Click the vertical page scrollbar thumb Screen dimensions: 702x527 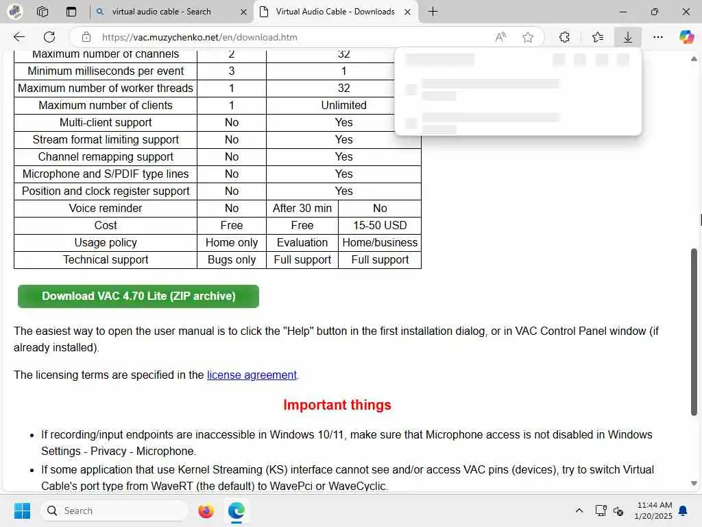pos(694,331)
